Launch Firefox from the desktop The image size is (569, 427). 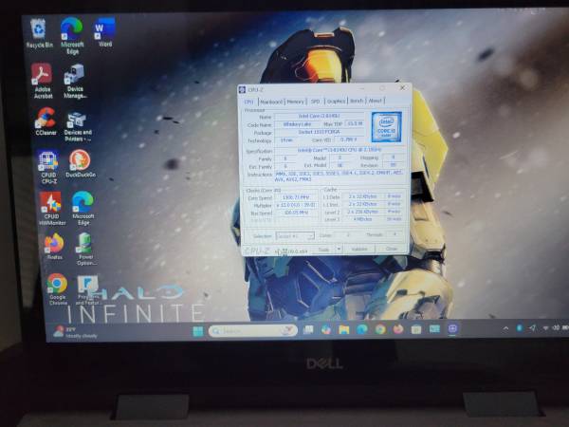[x=53, y=244]
